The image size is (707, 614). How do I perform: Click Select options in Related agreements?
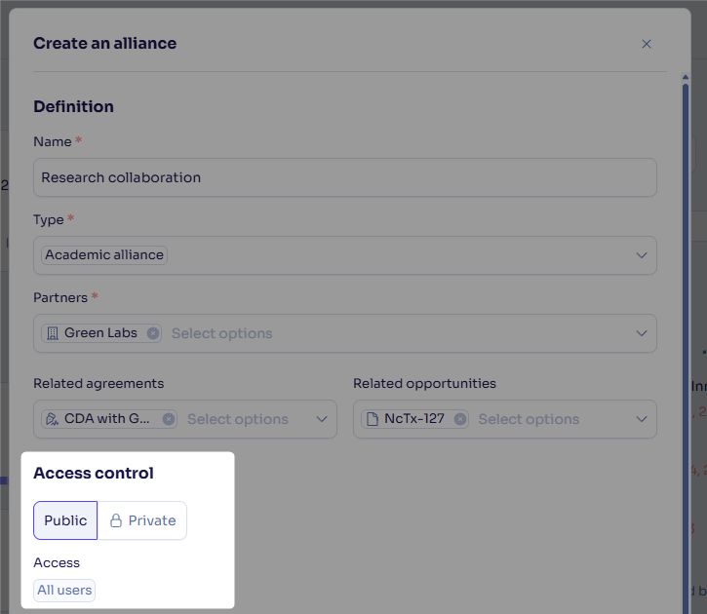click(x=238, y=419)
